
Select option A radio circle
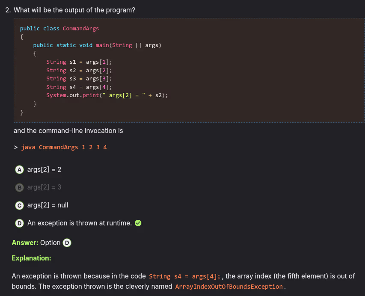pyautogui.click(x=20, y=169)
